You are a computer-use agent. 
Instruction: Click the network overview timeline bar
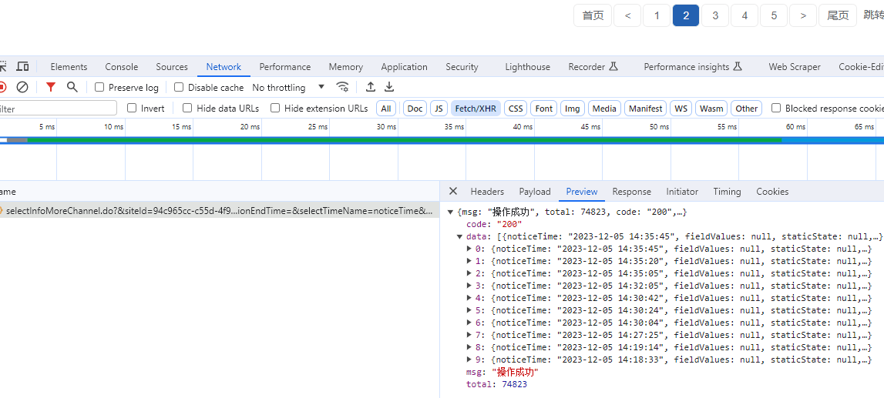401,140
